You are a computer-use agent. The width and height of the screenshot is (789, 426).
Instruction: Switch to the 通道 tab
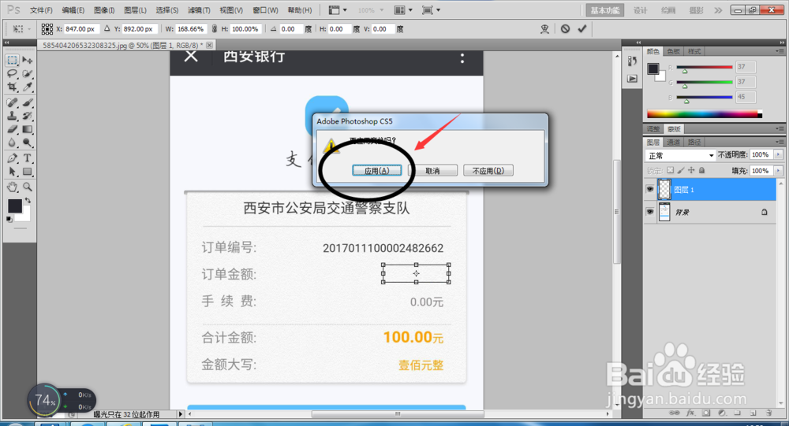pos(674,143)
